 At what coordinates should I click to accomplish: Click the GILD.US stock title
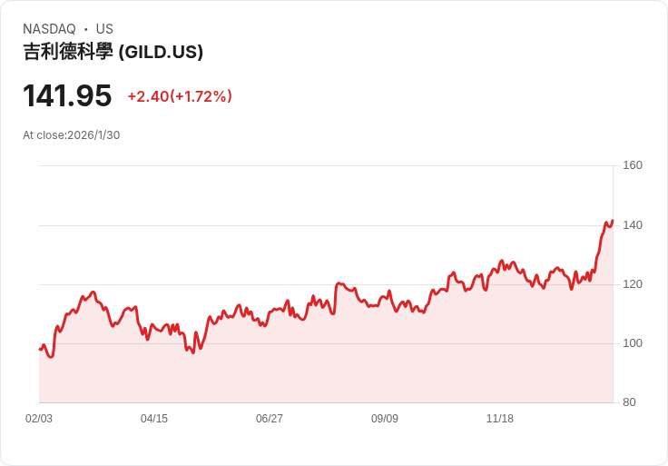click(x=113, y=52)
